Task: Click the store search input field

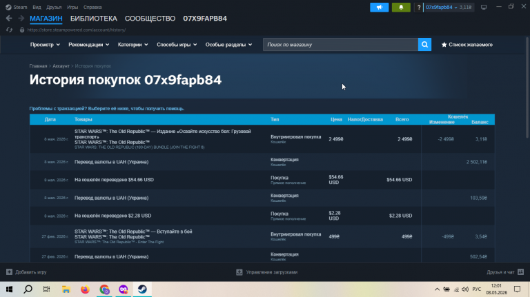Action: point(340,45)
